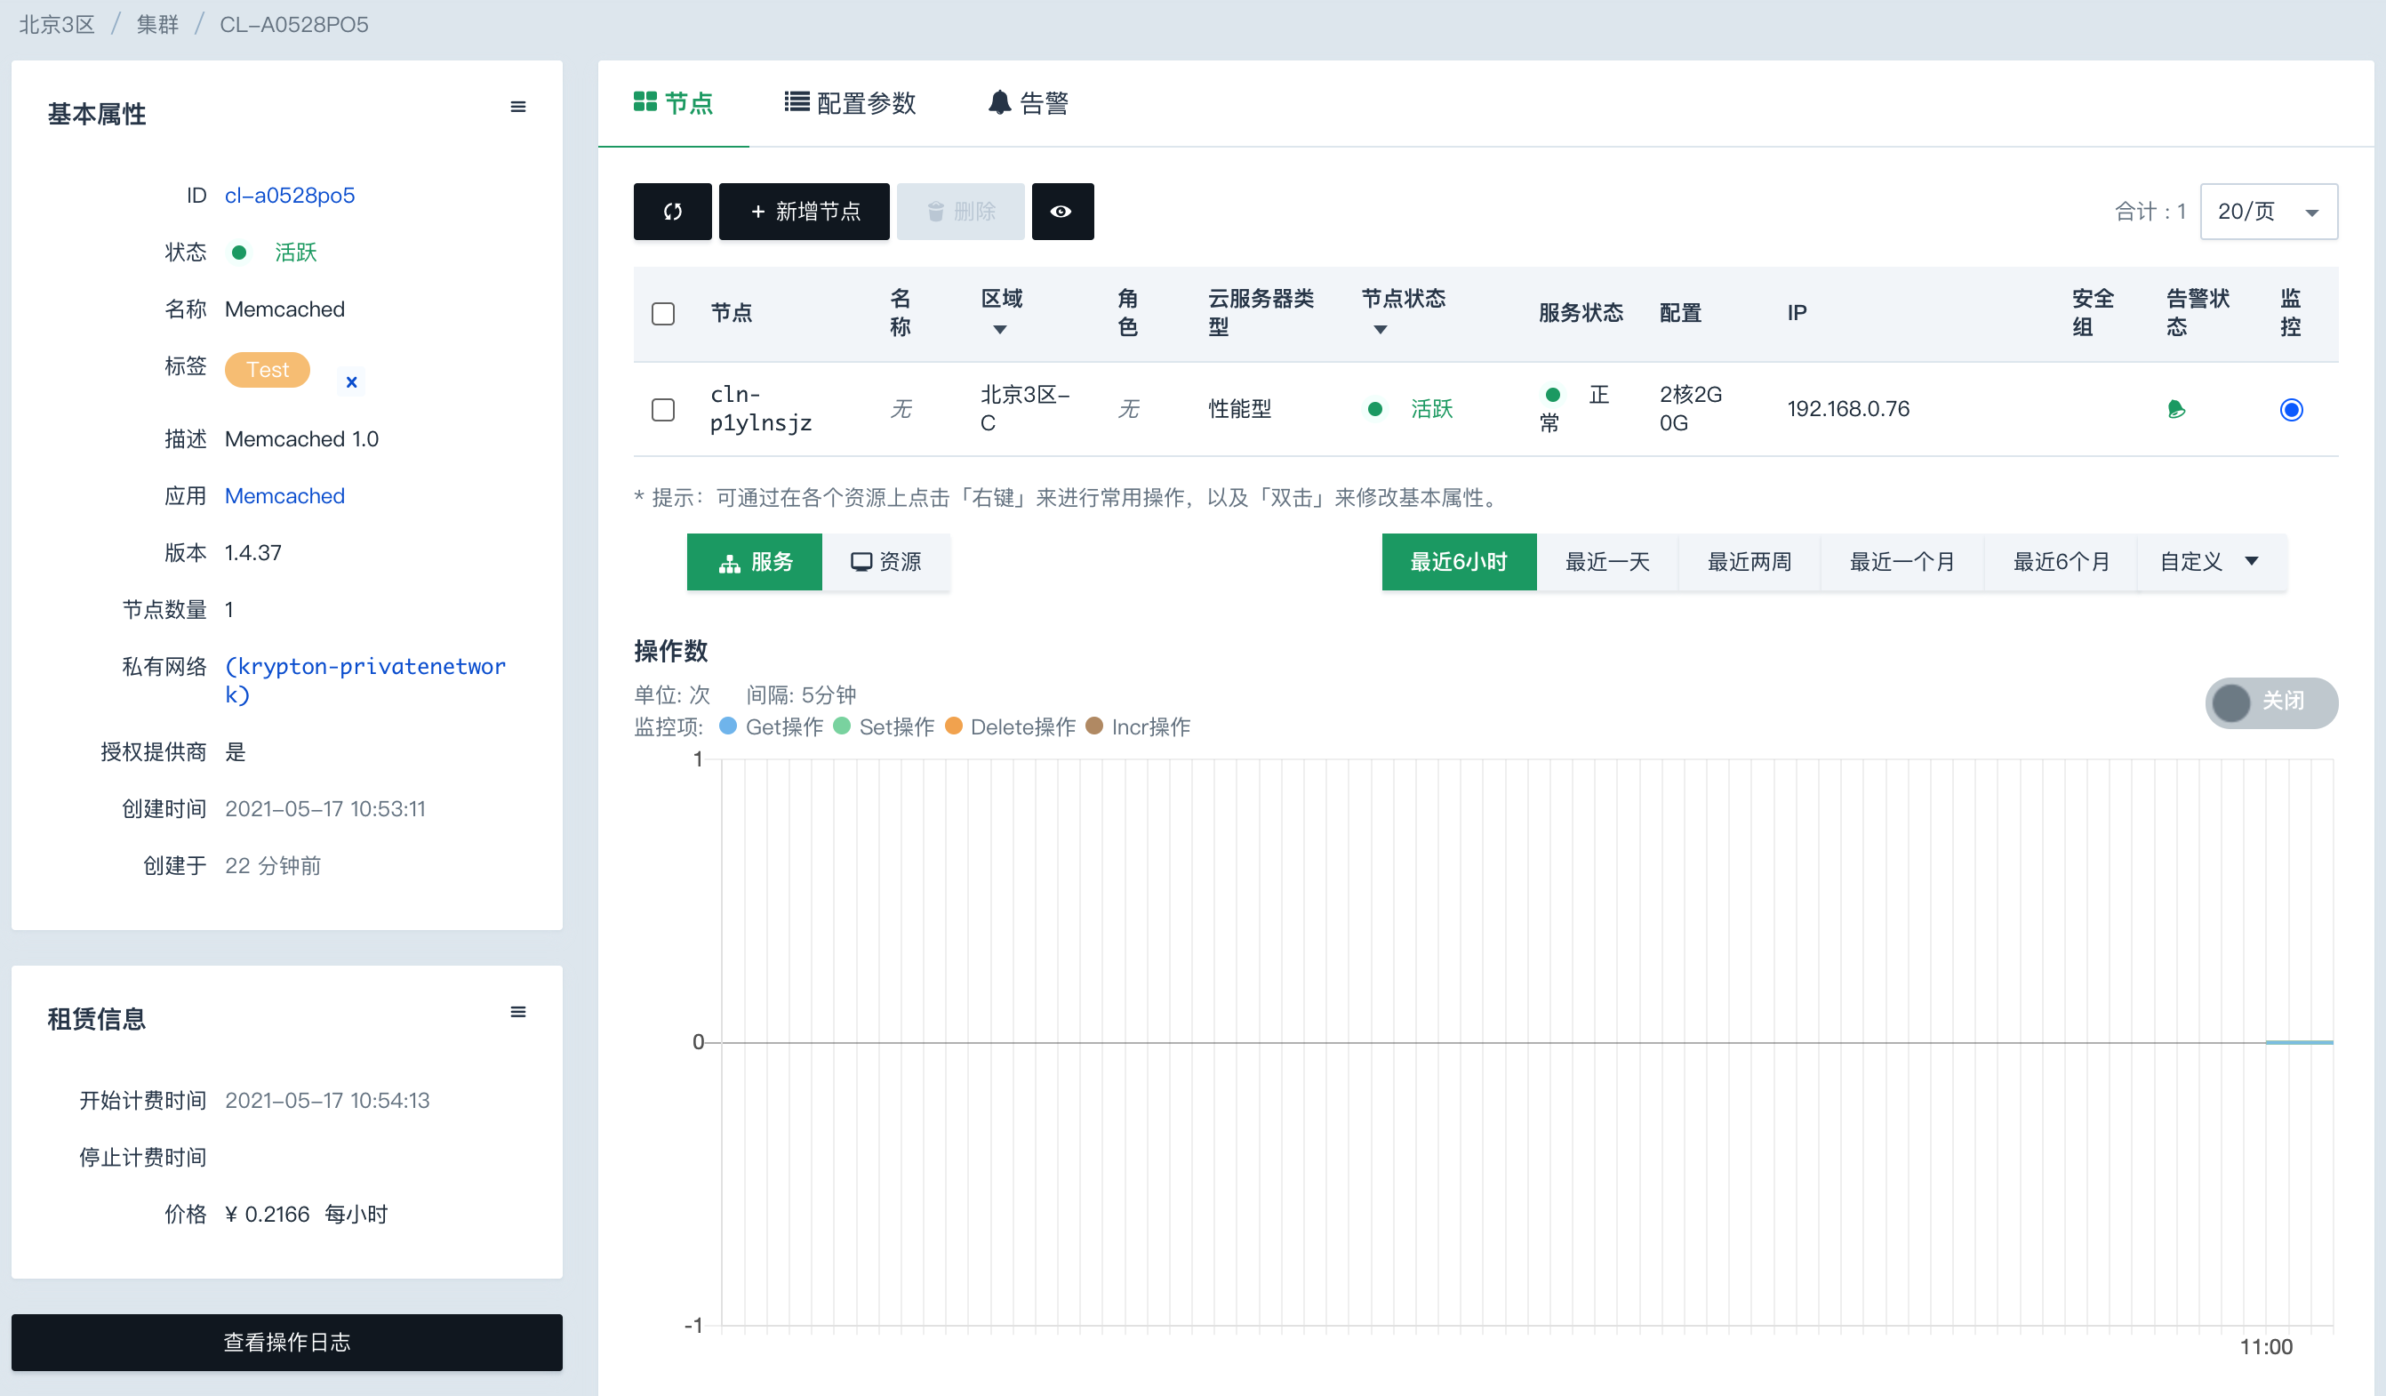Viewport: 2386px width, 1396px height.
Task: Click the IP address 192.168.0.76
Action: (x=1848, y=409)
